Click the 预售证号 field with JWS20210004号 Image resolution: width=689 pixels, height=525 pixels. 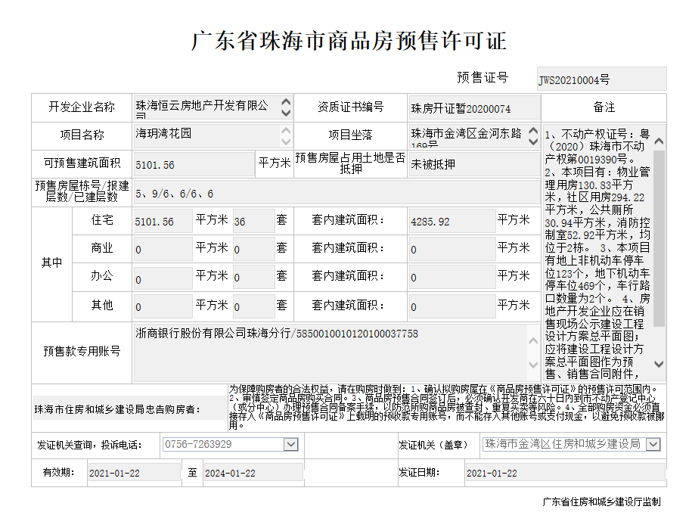[601, 79]
